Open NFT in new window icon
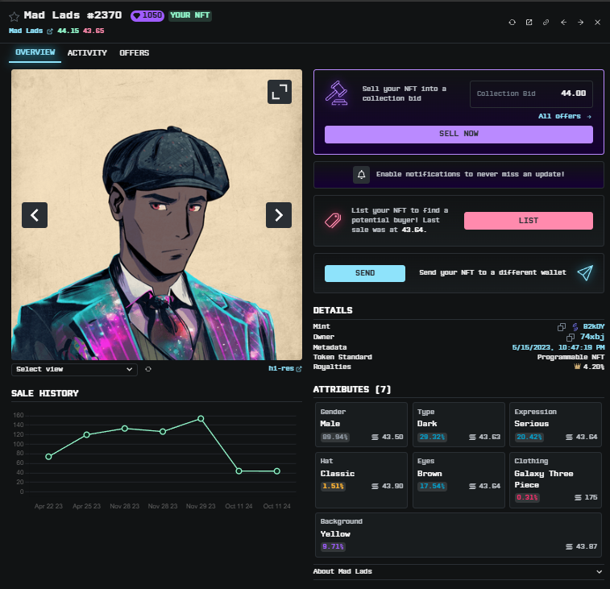Viewport: 610px width, 589px height. 529,23
